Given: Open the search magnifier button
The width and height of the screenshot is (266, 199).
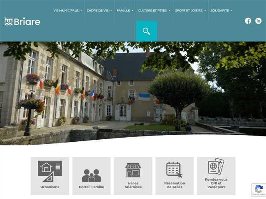Looking at the screenshot, I should 146,31.
